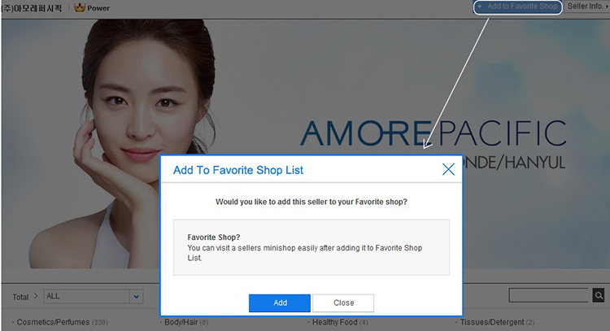Viewport: 610px width, 331px height.
Task: Click the blue Add button
Action: click(280, 303)
